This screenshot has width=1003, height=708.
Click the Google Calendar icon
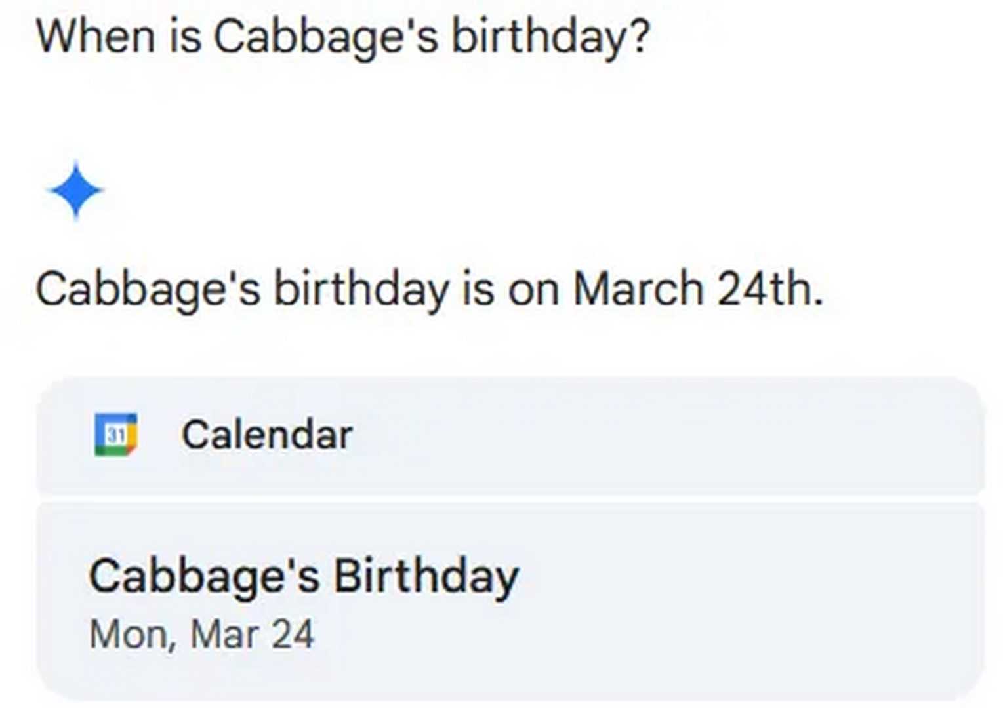(x=116, y=434)
